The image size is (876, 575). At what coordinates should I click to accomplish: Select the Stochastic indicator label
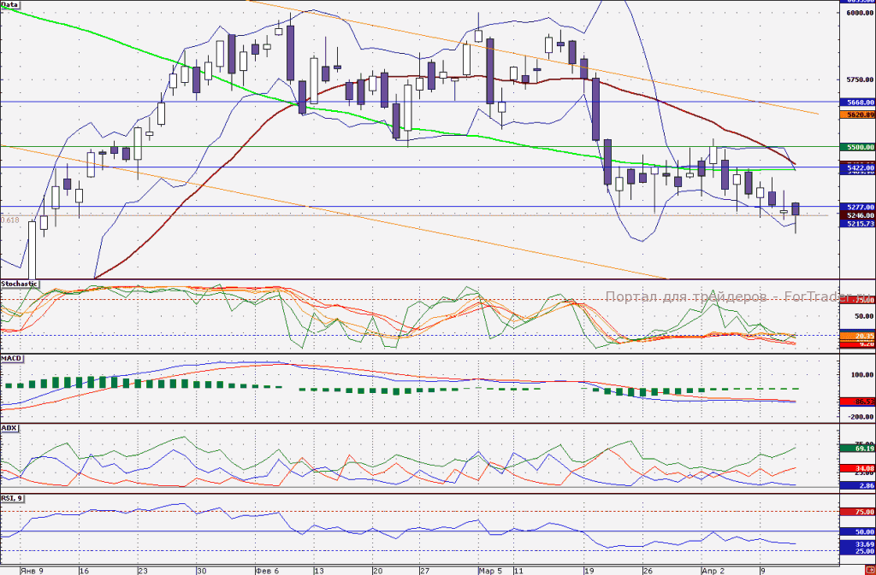pyautogui.click(x=19, y=284)
